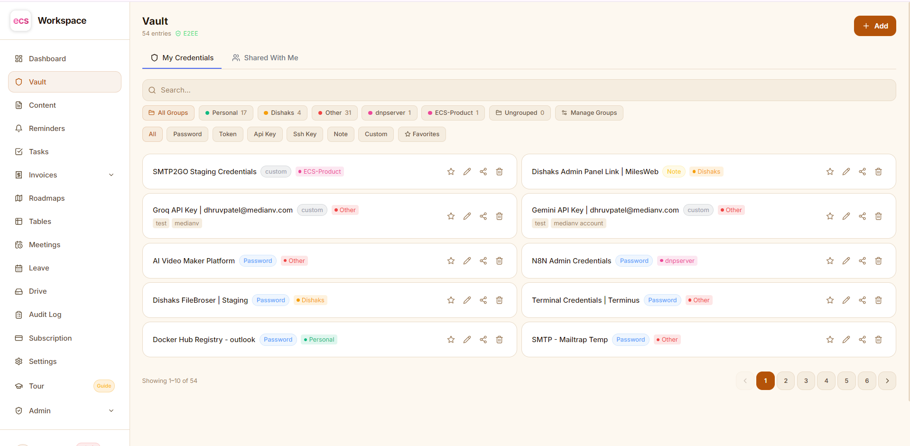Expand the Admin sidebar section
Image resolution: width=910 pixels, height=446 pixels.
click(x=65, y=411)
